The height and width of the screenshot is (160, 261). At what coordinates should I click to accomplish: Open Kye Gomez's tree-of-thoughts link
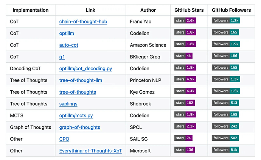(x=78, y=92)
